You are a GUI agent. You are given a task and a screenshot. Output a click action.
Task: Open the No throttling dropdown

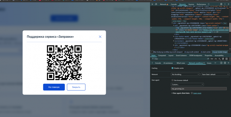(185, 74)
